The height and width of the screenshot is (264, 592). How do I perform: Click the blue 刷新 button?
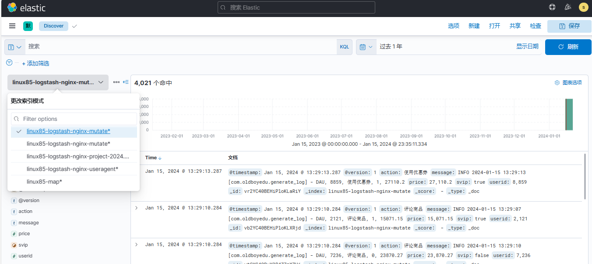pos(568,47)
